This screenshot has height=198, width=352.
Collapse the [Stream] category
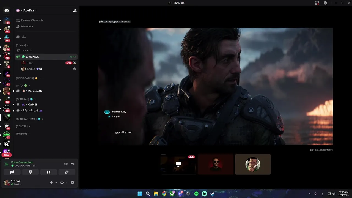coord(22,45)
